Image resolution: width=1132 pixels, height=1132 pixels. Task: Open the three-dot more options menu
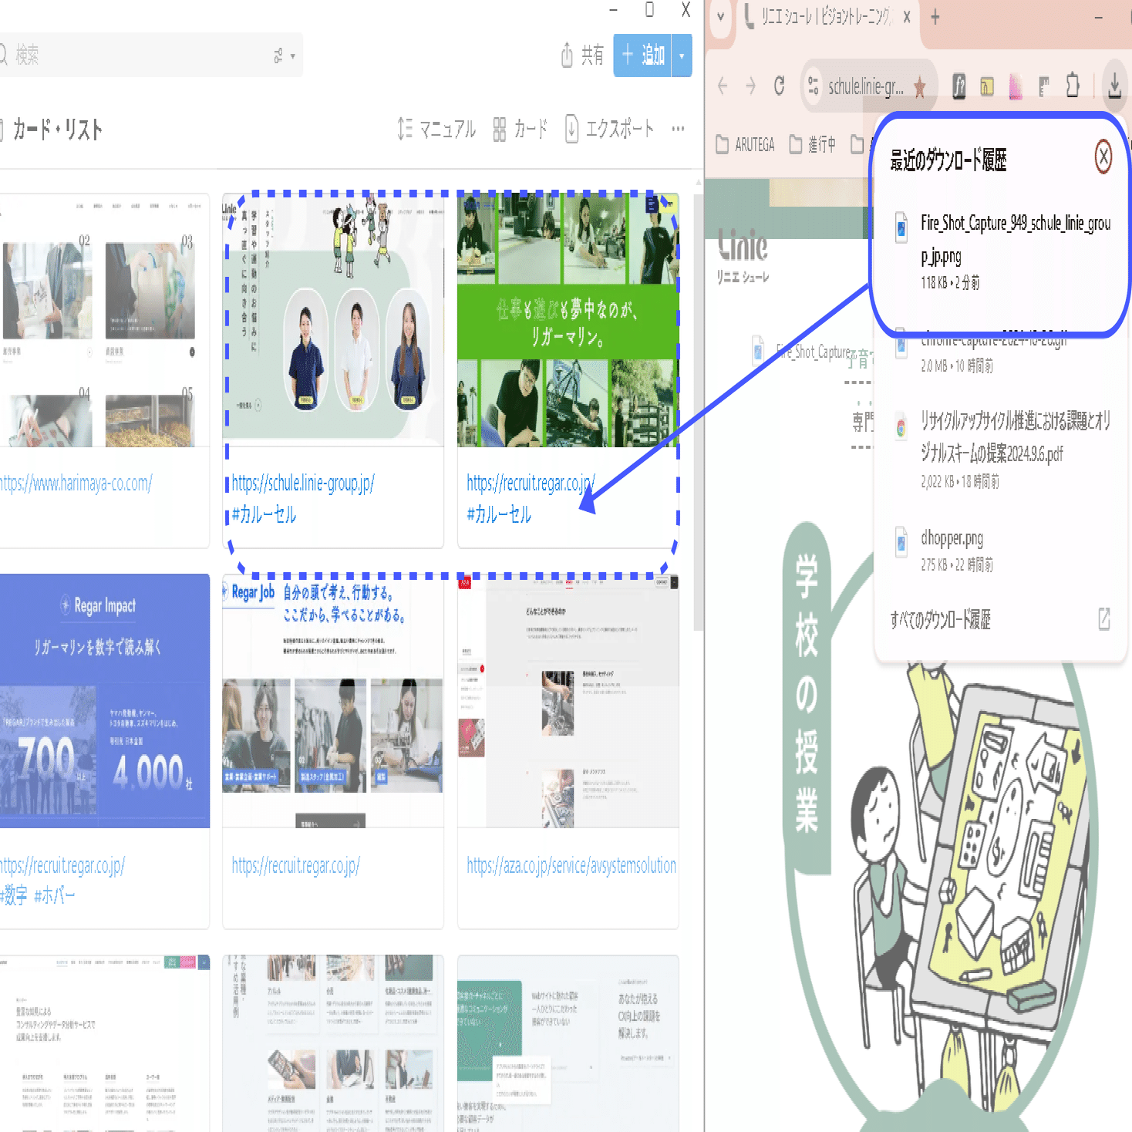pyautogui.click(x=678, y=129)
